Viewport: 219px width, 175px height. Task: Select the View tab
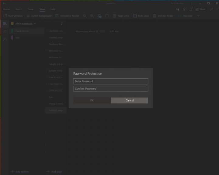(42, 9)
